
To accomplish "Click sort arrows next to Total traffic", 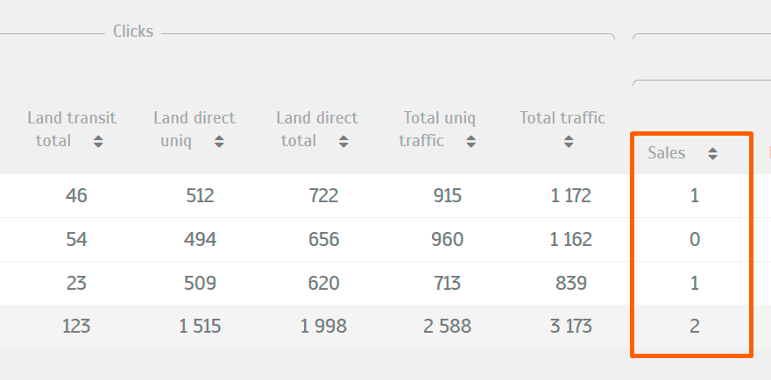I will (x=562, y=141).
